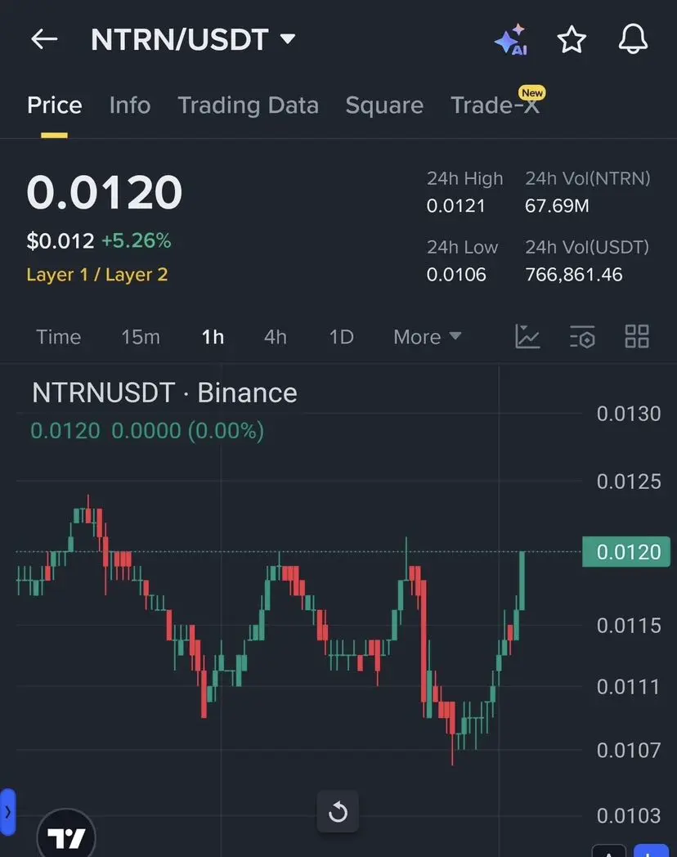
Task: Click the 24h High value 0.0121
Action: tap(455, 206)
